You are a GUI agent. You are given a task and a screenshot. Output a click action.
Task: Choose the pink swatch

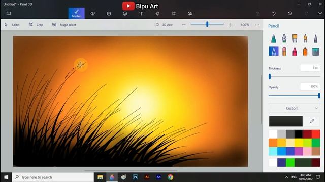click(x=307, y=151)
